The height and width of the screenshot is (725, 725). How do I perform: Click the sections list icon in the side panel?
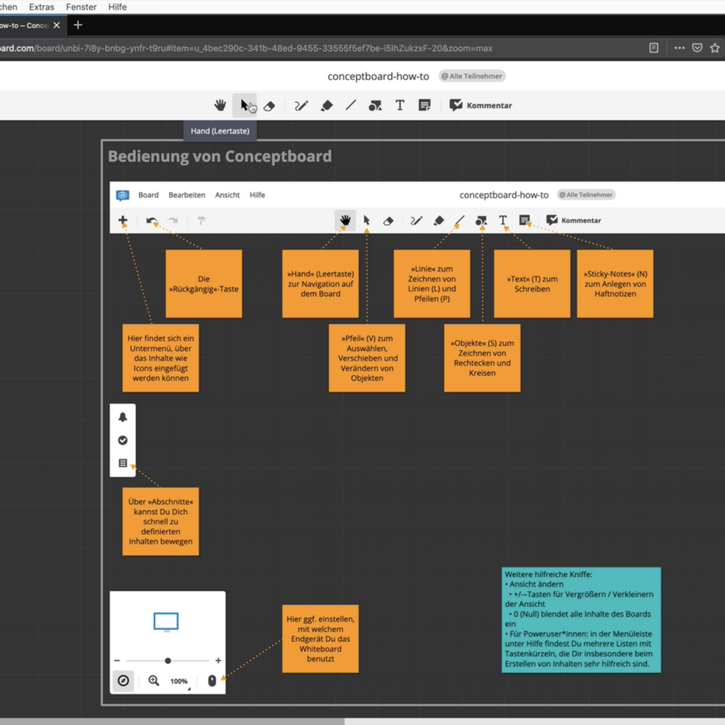point(123,463)
